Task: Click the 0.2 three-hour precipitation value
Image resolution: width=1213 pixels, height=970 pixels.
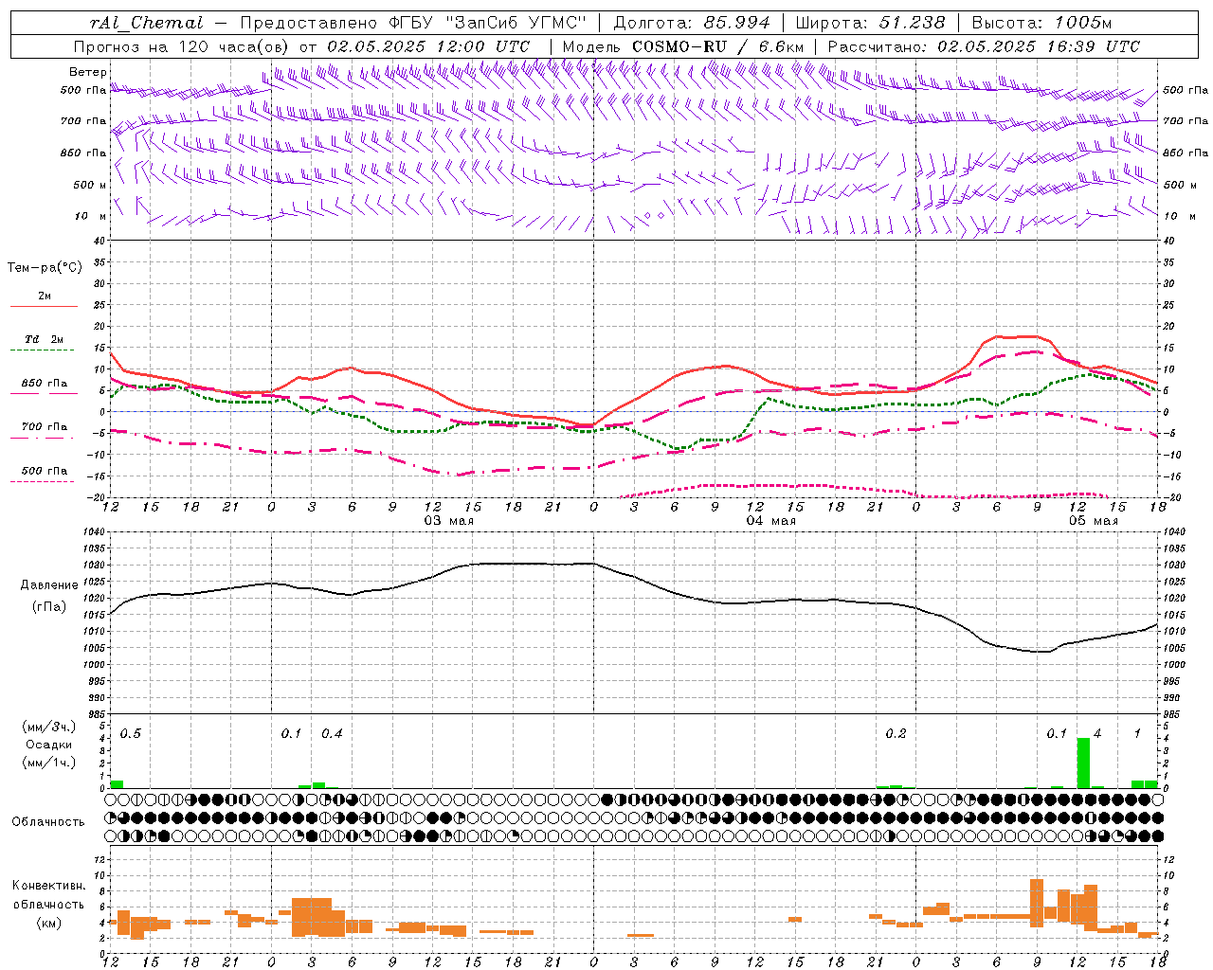Action: [896, 734]
